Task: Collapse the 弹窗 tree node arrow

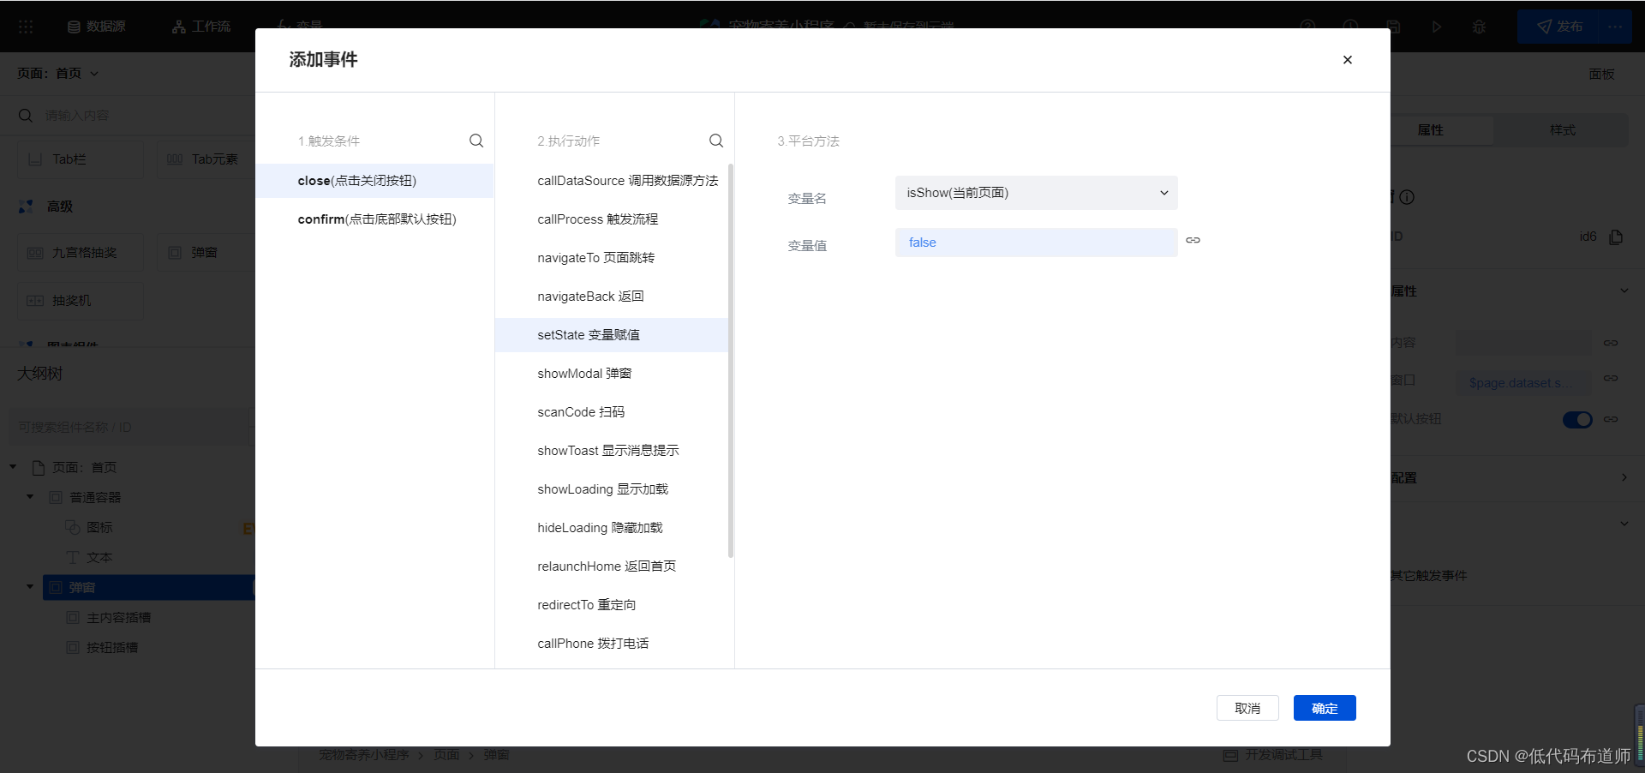Action: (30, 587)
